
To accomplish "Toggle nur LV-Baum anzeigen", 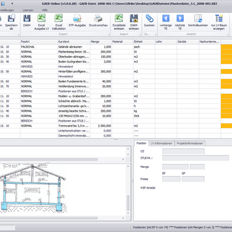I will click(x=219, y=22).
